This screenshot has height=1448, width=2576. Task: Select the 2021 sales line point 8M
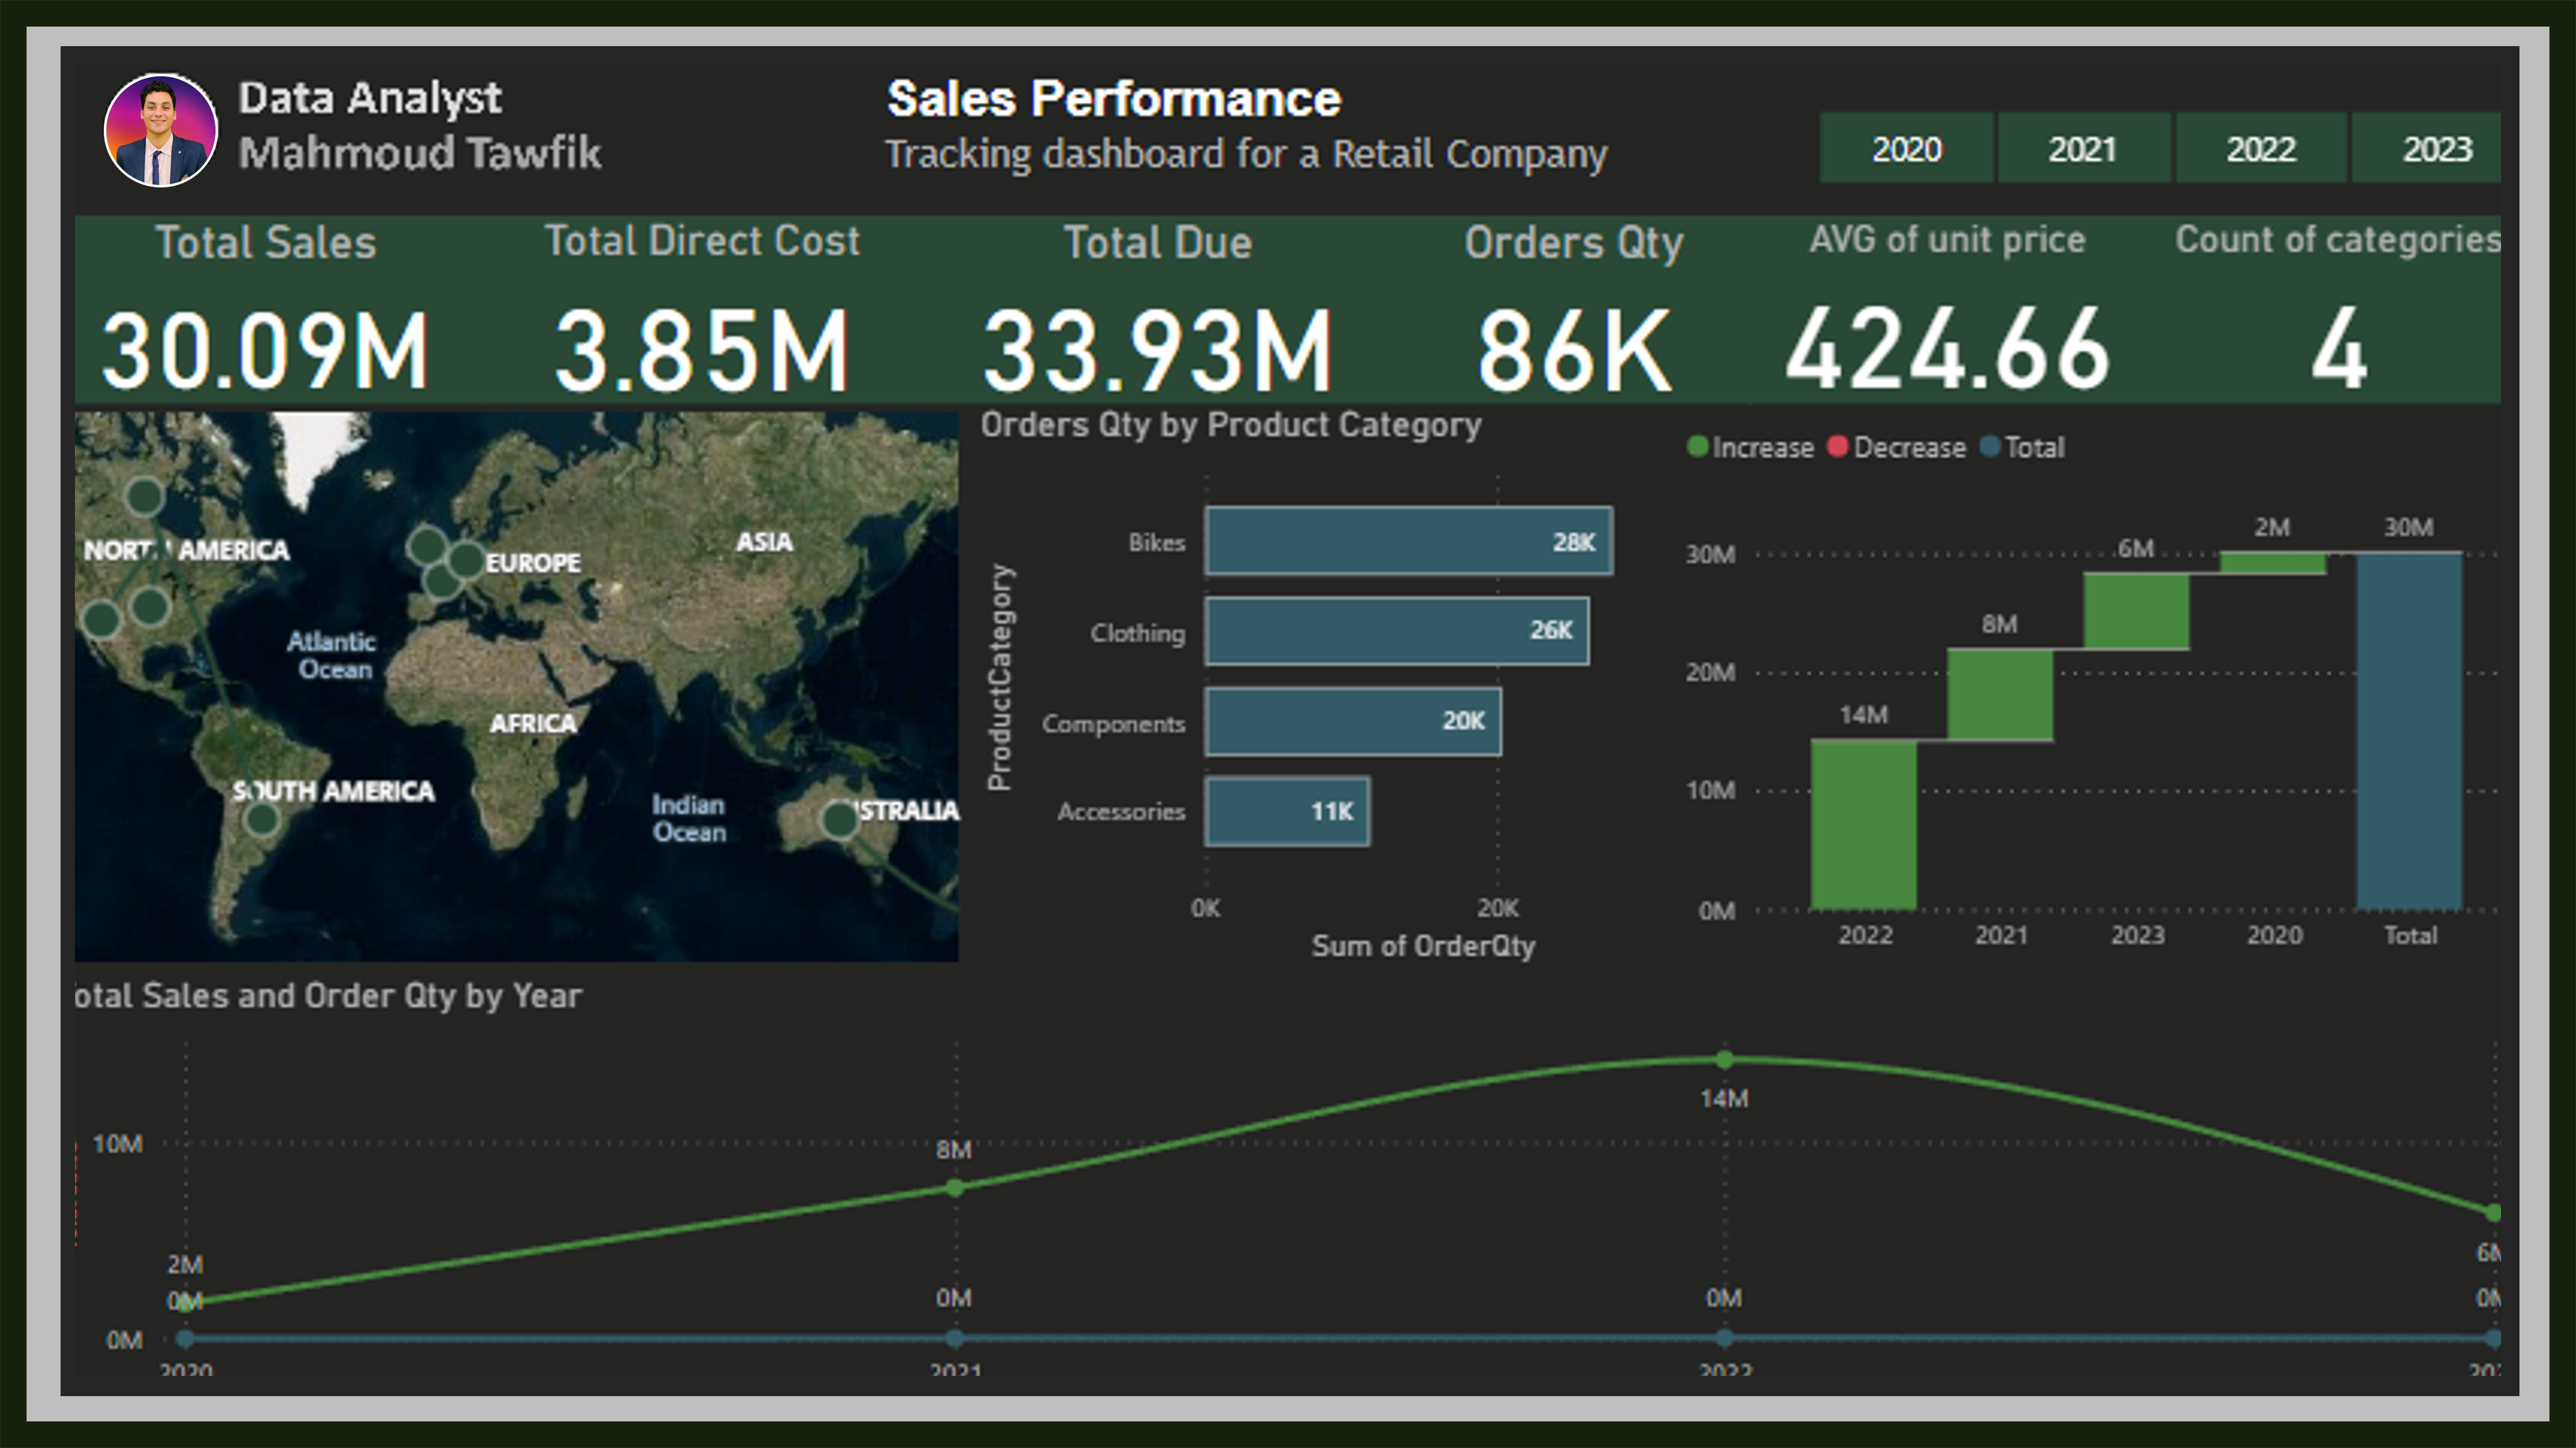(955, 1187)
